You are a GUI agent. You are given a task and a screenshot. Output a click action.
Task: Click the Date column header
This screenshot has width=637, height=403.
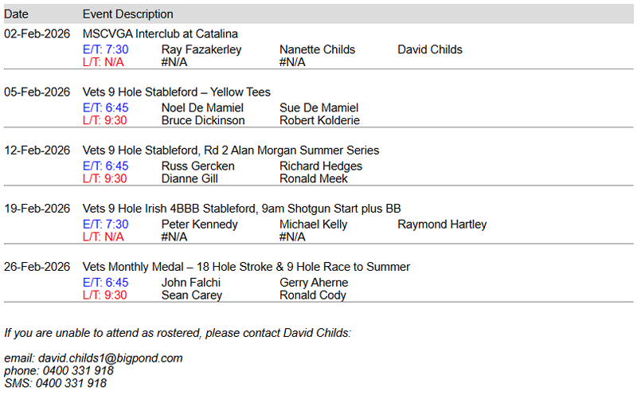[x=16, y=14]
